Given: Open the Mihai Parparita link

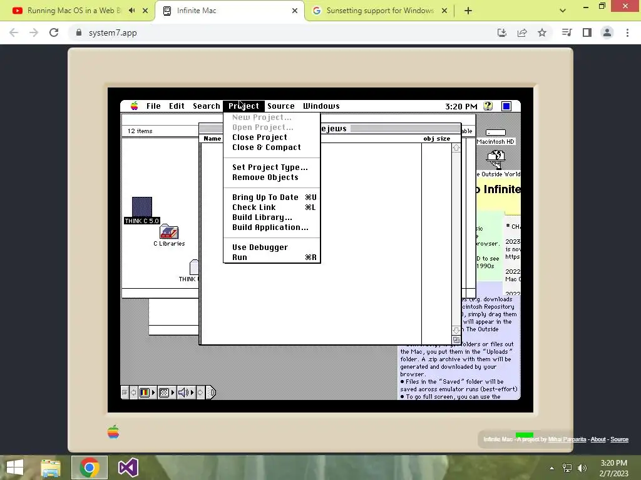Looking at the screenshot, I should (567, 439).
